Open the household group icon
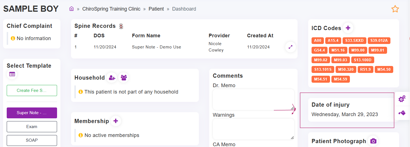 (x=124, y=78)
